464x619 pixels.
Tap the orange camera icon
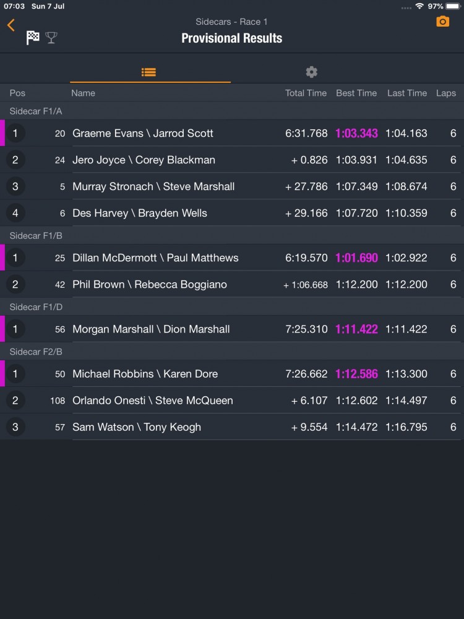442,22
